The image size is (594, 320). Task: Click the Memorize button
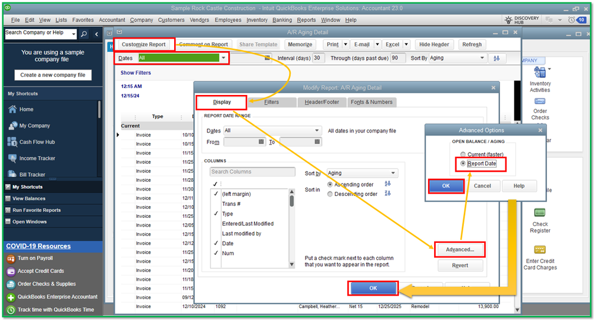coord(300,45)
